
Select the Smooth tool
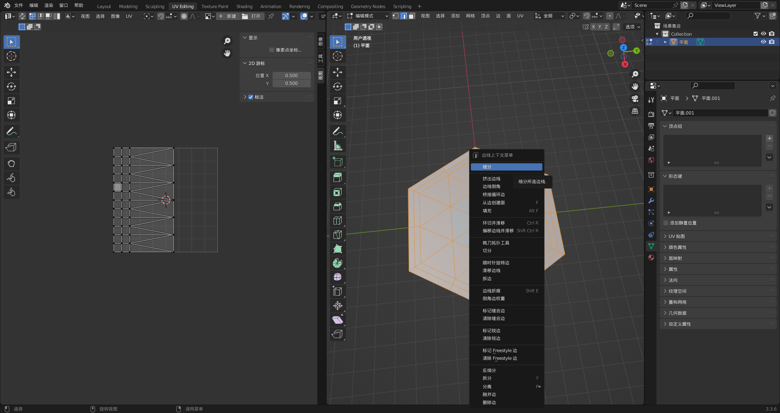click(x=338, y=277)
